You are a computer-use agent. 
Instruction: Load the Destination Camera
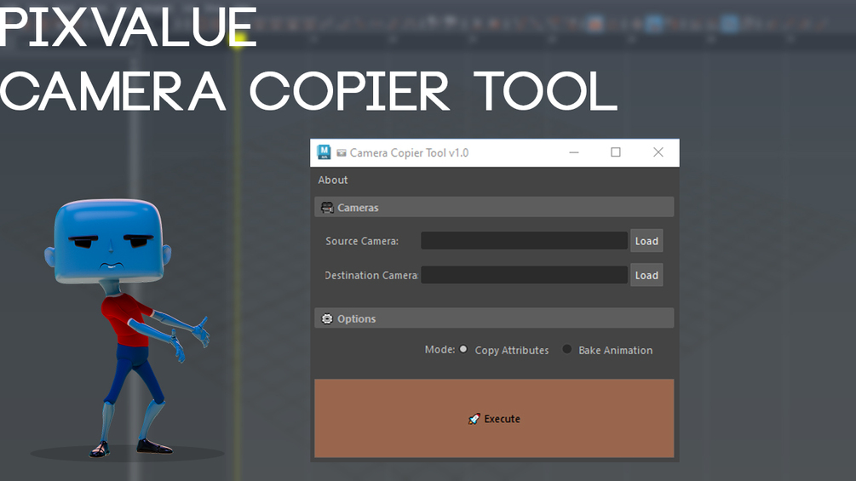(646, 275)
